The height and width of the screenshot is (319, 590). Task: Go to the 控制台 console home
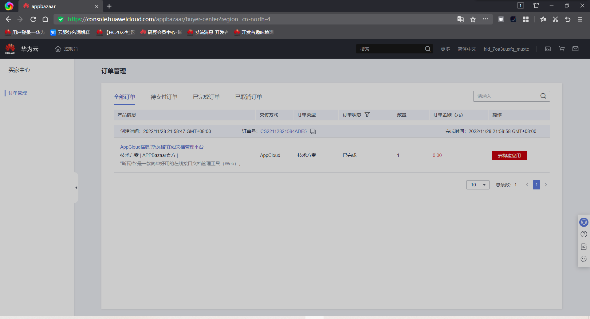66,49
